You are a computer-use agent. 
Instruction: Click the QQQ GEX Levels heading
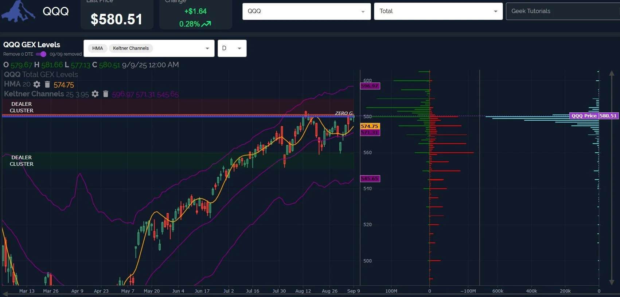coord(32,45)
